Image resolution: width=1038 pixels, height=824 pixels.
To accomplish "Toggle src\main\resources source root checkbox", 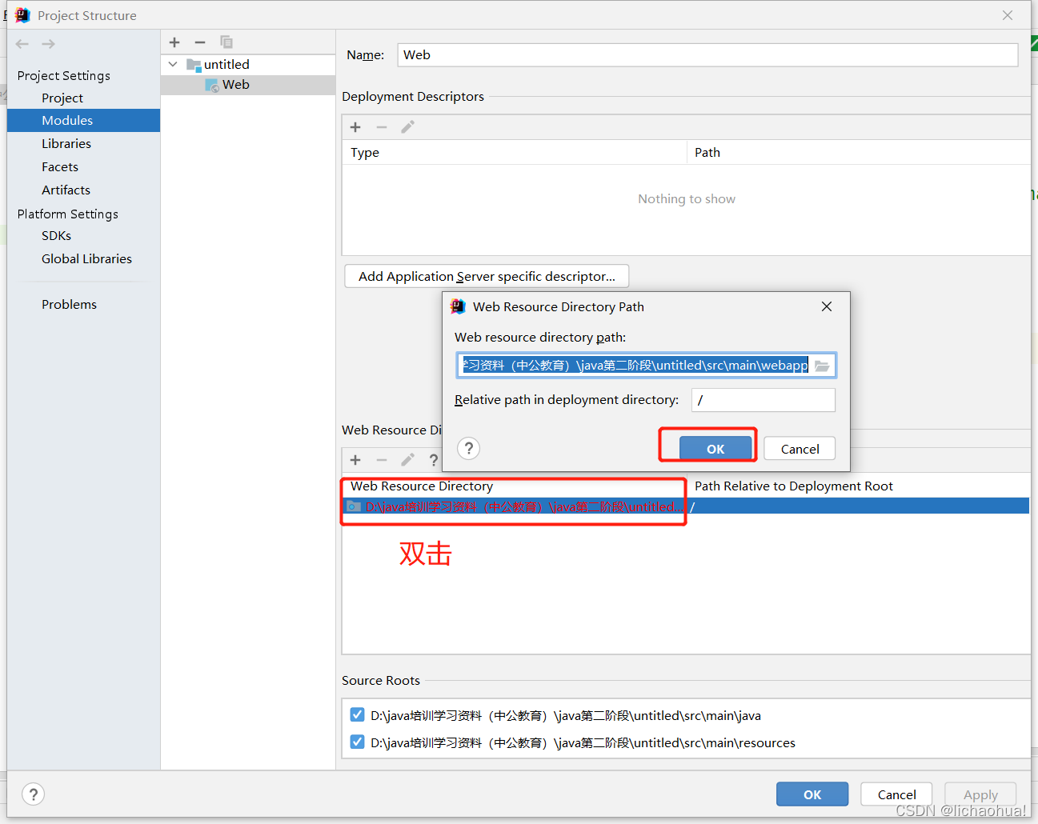I will click(357, 742).
